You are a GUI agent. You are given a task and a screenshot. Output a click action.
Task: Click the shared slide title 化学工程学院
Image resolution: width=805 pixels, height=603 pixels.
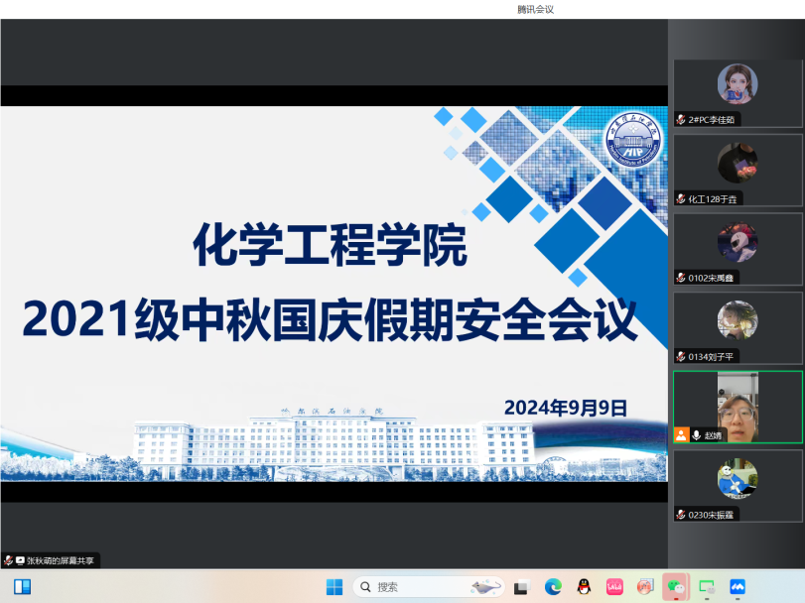tap(329, 245)
